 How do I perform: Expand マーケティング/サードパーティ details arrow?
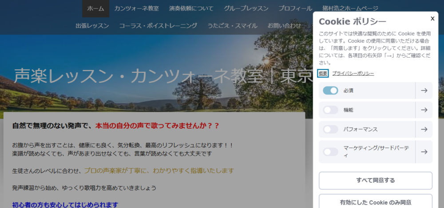tap(424, 152)
